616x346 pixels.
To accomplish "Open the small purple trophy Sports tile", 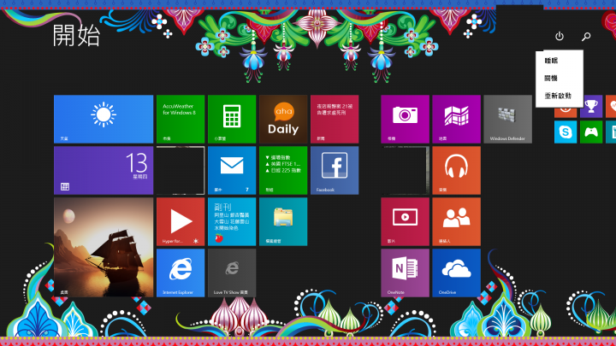I will pos(591,106).
